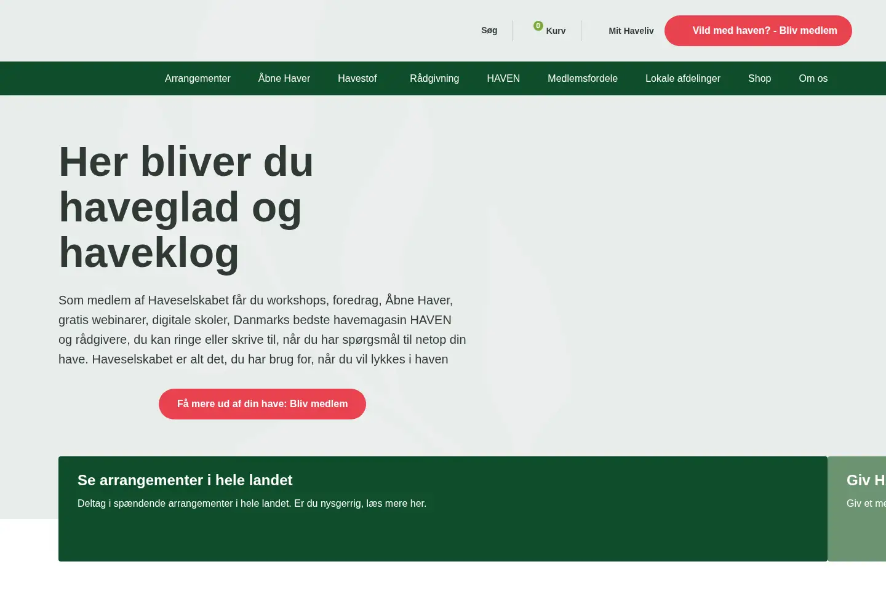Click 'Få mere ud af din have: Bliv medlem'
The width and height of the screenshot is (886, 615).
(x=262, y=404)
